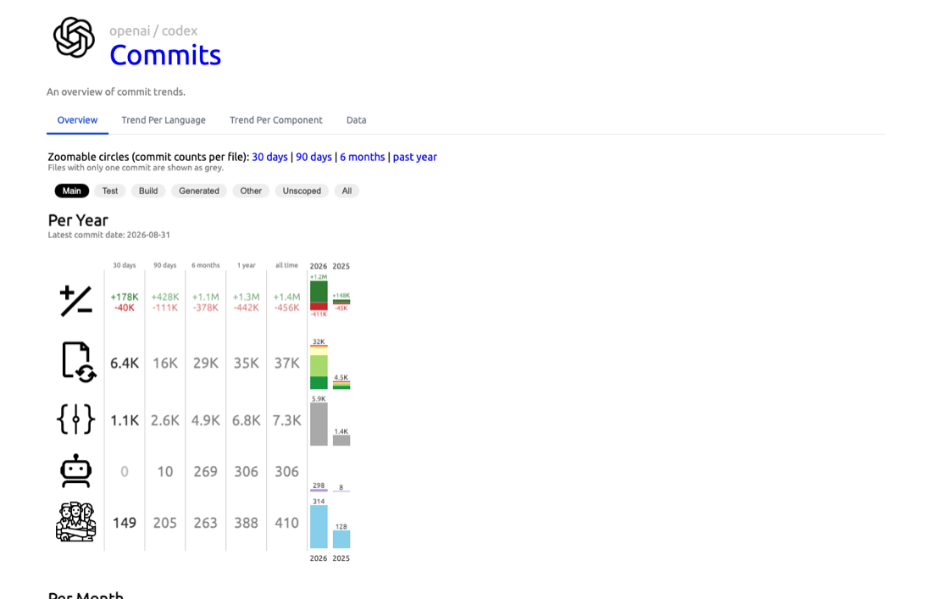Click the 2026 green lines-added bar

tap(319, 291)
